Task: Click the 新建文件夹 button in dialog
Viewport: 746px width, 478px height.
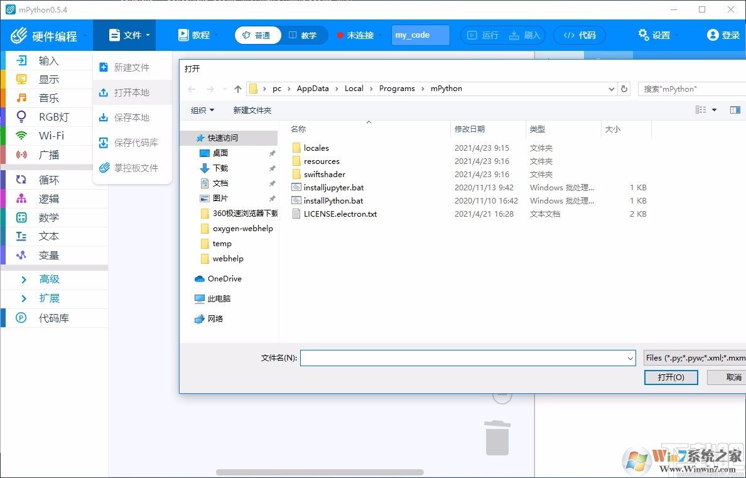Action: [x=252, y=111]
